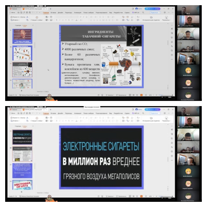Click add slide plus under upper thumbnail panel

click(21, 91)
